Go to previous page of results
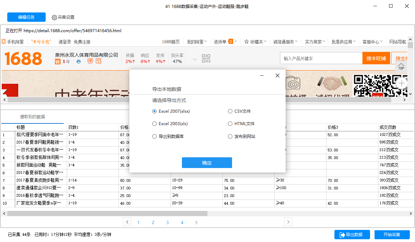Screen dimensions: 415x242 point(127,222)
